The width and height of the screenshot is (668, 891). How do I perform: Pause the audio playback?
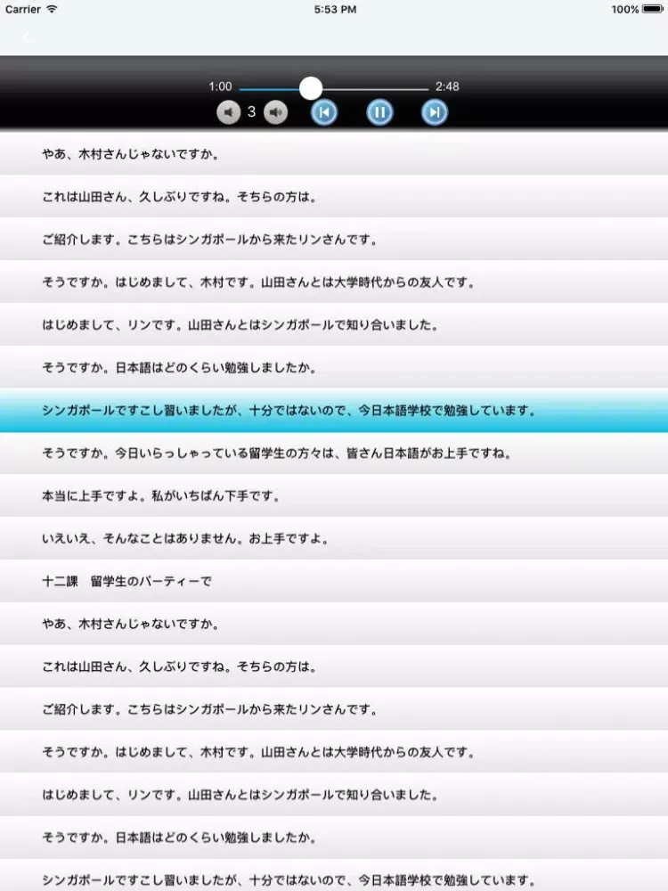tap(379, 112)
